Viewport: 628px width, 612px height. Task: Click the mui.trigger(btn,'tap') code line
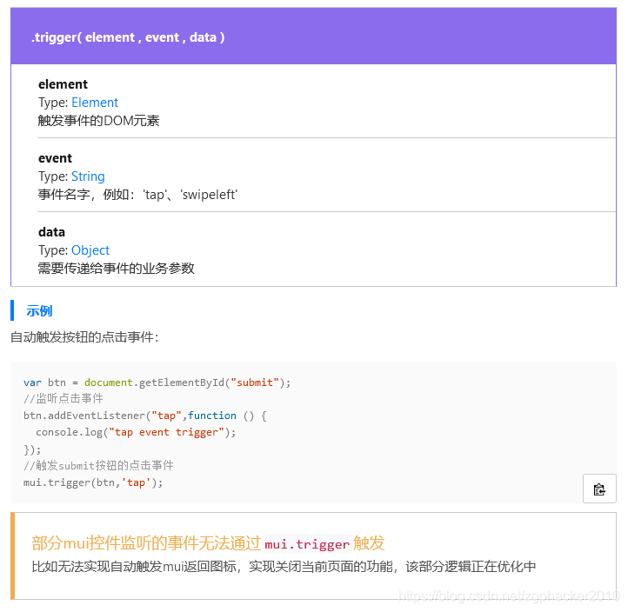pos(93,482)
